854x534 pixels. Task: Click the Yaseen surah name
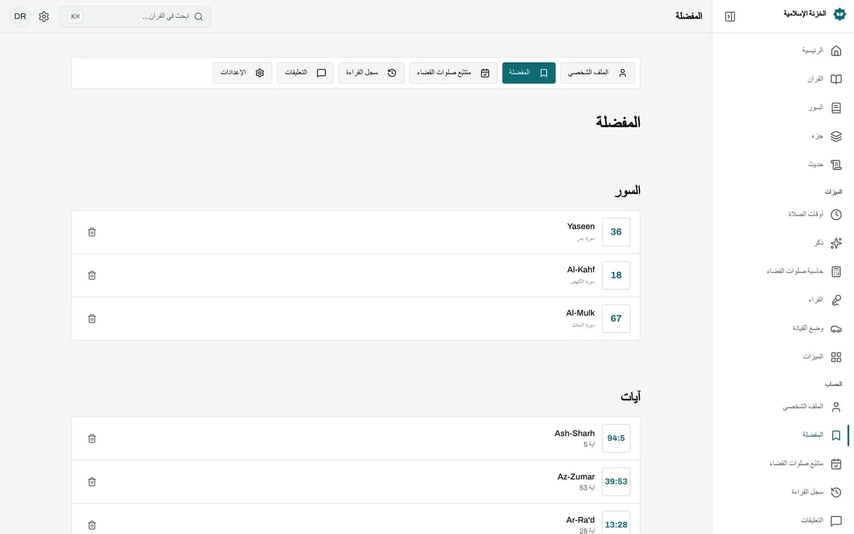[581, 226]
